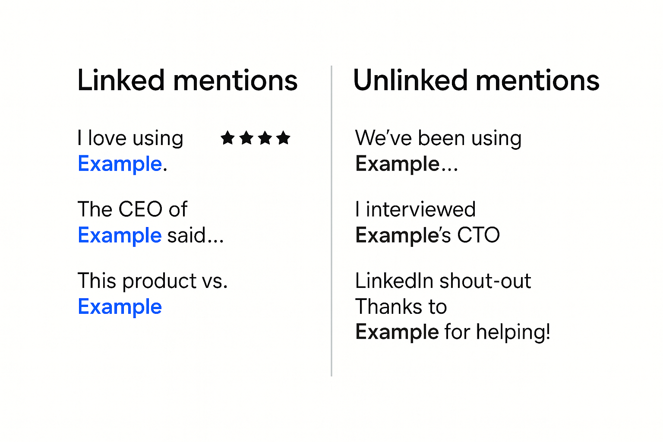The height and width of the screenshot is (442, 663).
Task: Click the "I love using" text
Action: 130,139
